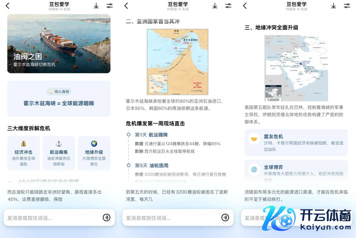This screenshot has width=356, height=238.
Task: Tap download icon on the 亚洲国家首当其冲 screen
Action: pos(215,6)
